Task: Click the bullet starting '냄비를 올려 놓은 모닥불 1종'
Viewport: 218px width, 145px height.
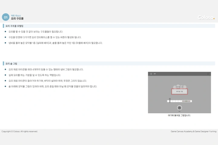Action: click(x=55, y=43)
